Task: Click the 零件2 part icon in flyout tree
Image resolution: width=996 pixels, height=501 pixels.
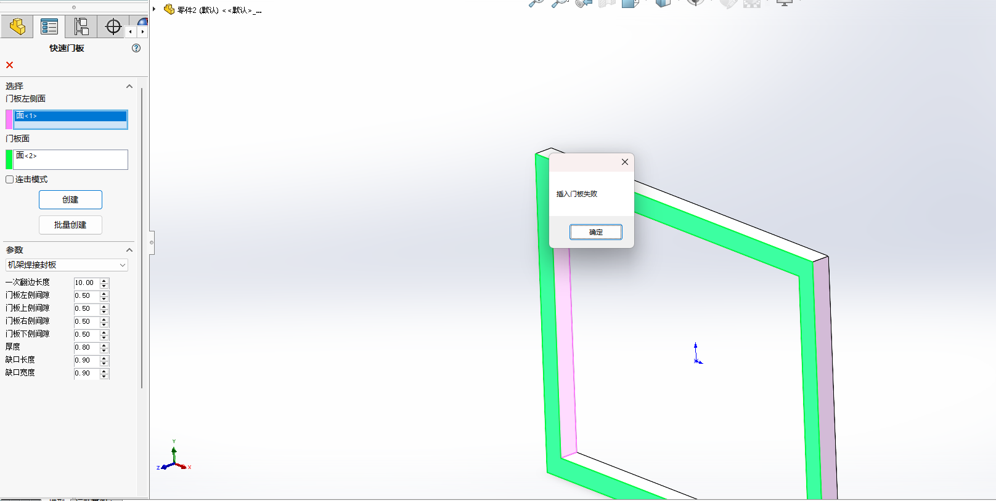Action: 169,9
